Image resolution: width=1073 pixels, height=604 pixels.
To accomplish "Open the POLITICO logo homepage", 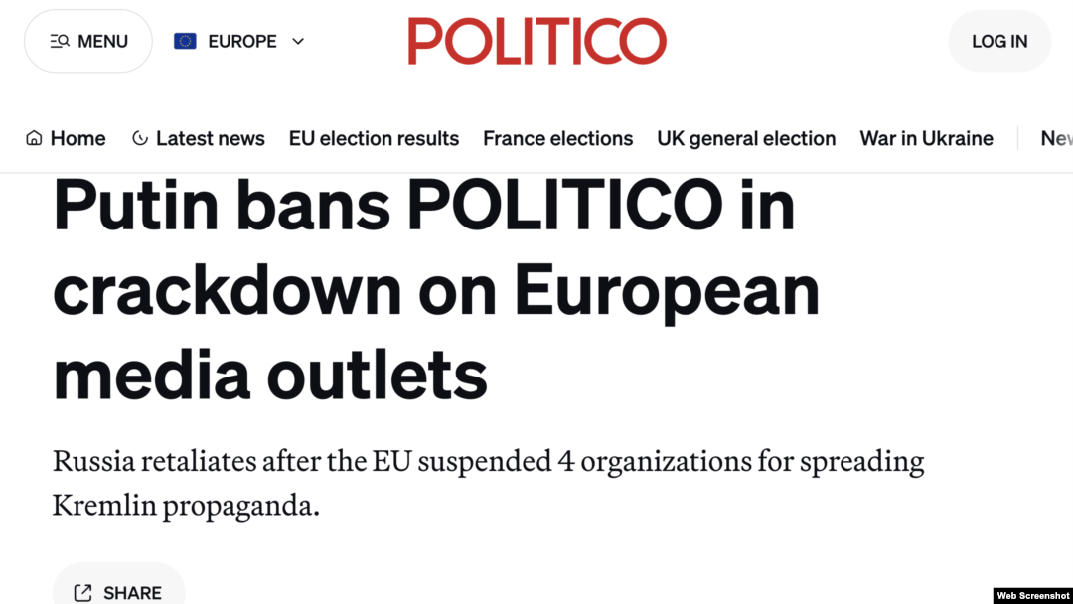I will point(536,41).
